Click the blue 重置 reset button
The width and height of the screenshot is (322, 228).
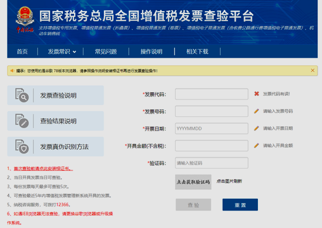coord(240,205)
